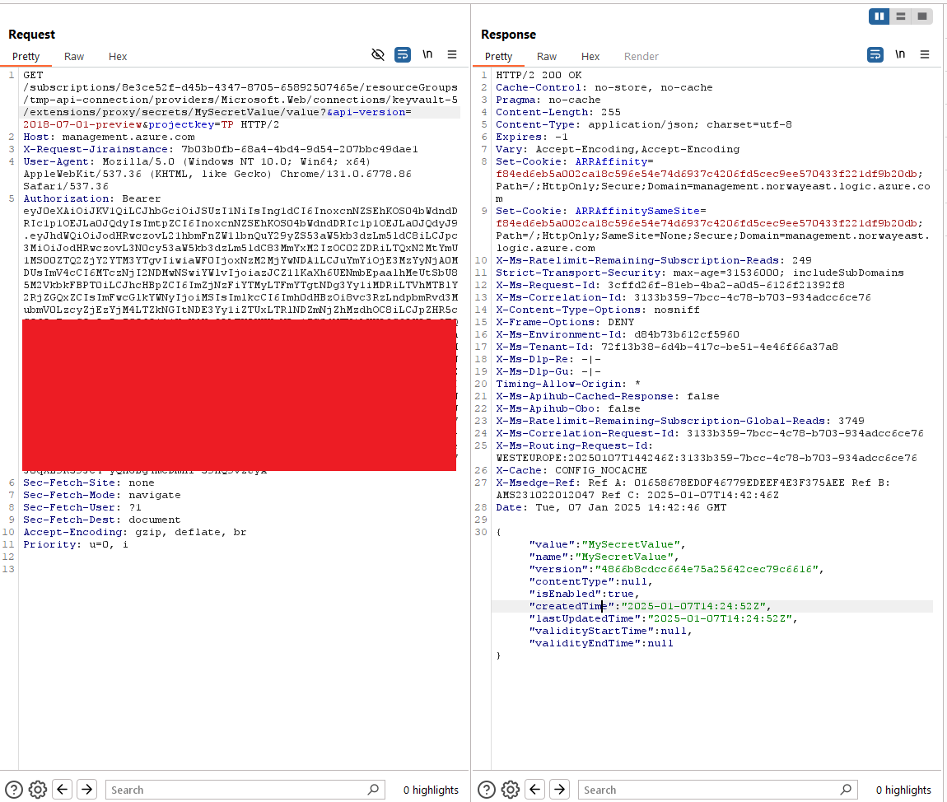Toggle Response word-wrap message icon
The image size is (947, 802).
[875, 55]
